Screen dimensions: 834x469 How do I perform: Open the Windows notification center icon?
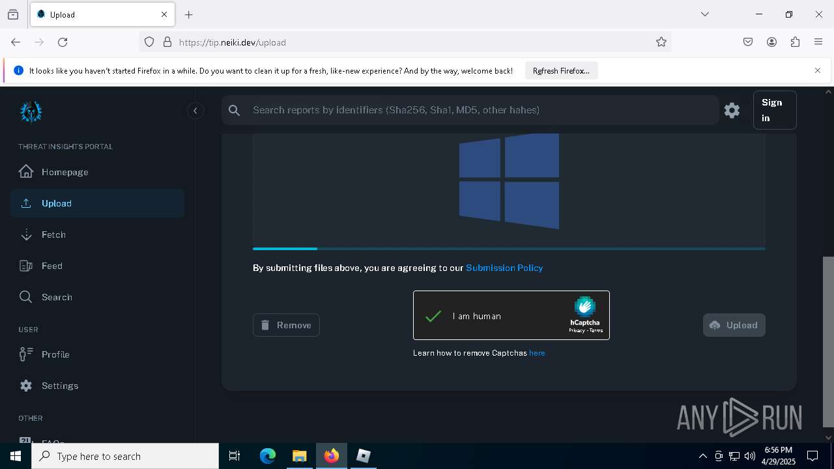tap(812, 456)
